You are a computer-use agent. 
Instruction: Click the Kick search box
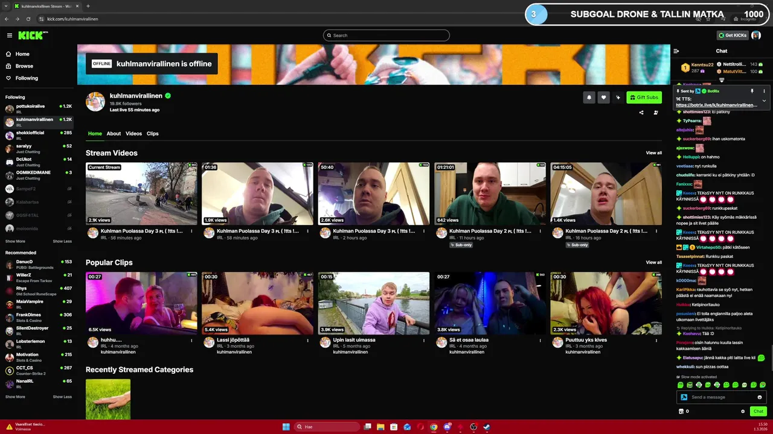click(x=386, y=36)
